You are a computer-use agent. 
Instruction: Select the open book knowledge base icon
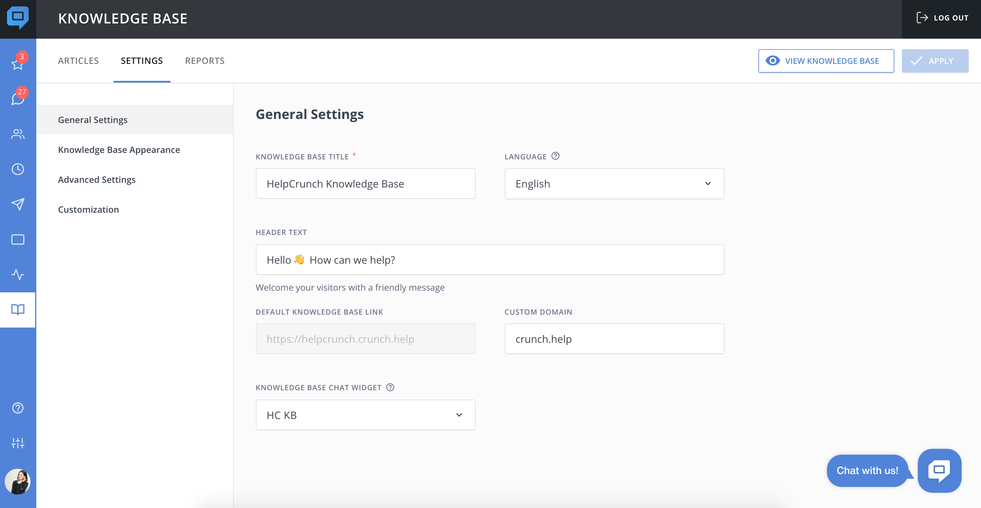18,309
